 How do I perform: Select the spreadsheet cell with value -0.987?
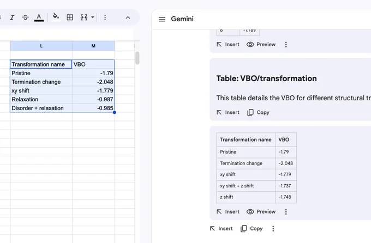click(93, 99)
